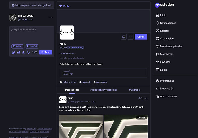Viewport: 198px width, 138px height.
Task: Switch to the Multimedia tab
Action: (x=135, y=90)
